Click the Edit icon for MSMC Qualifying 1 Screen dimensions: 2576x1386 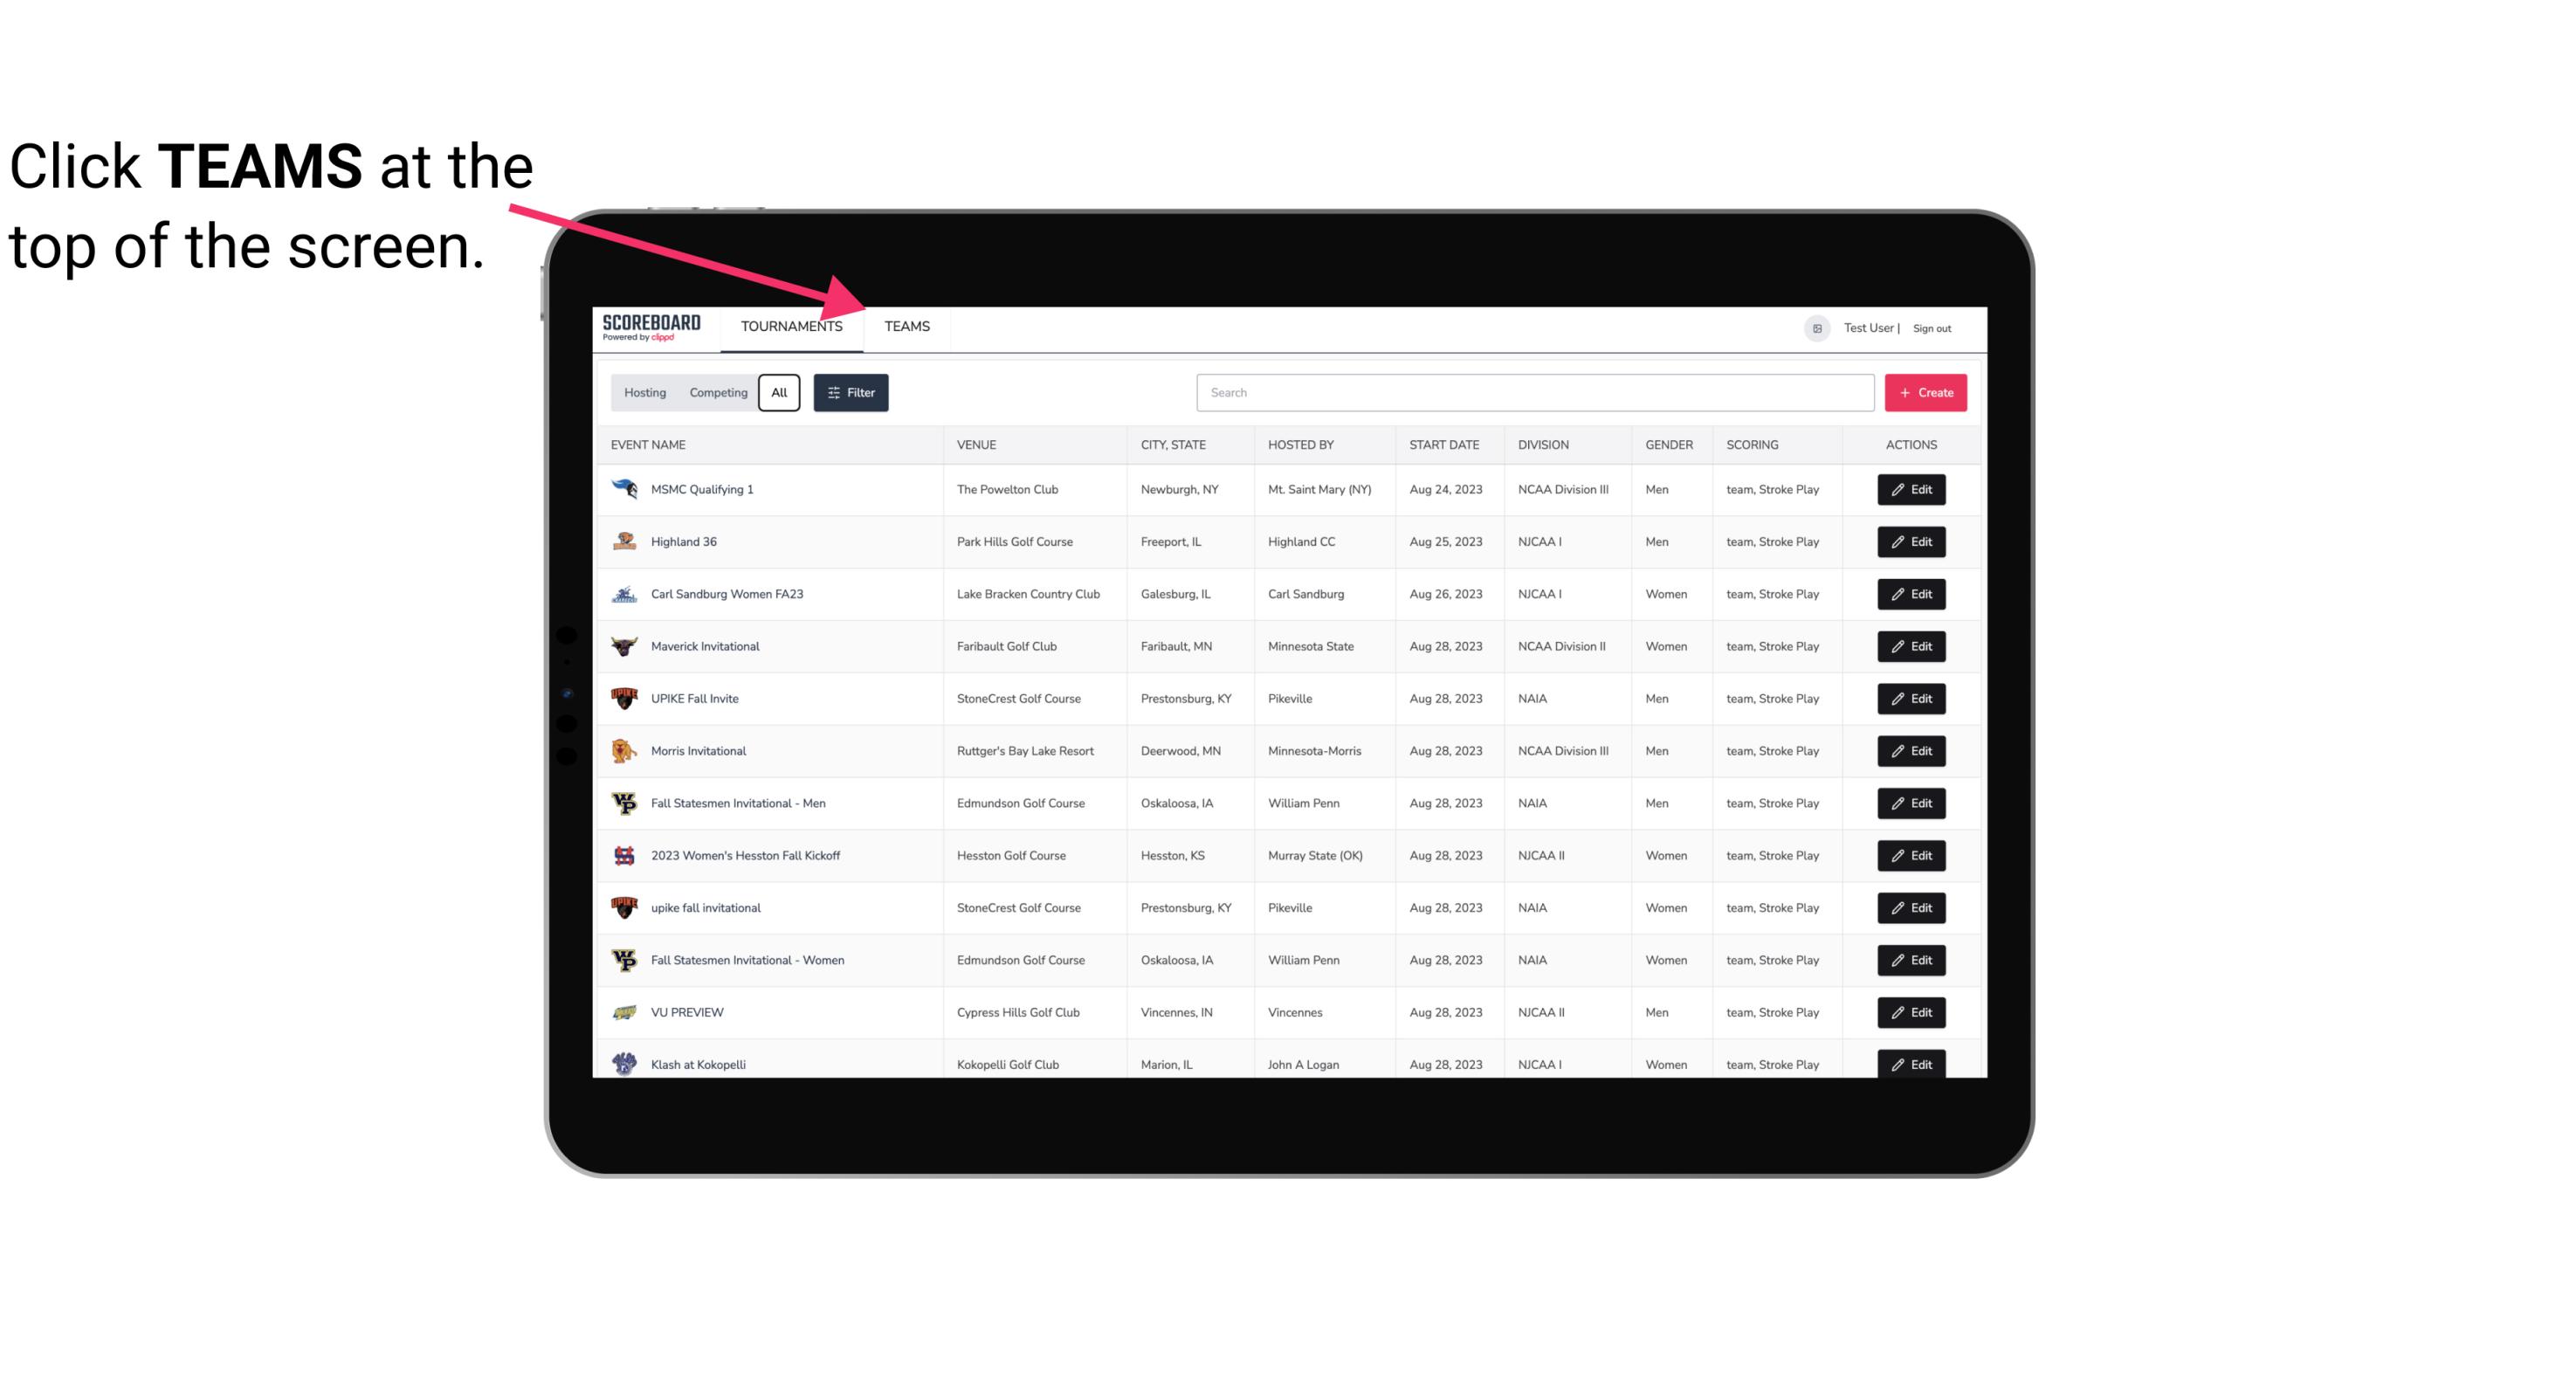click(x=1911, y=490)
